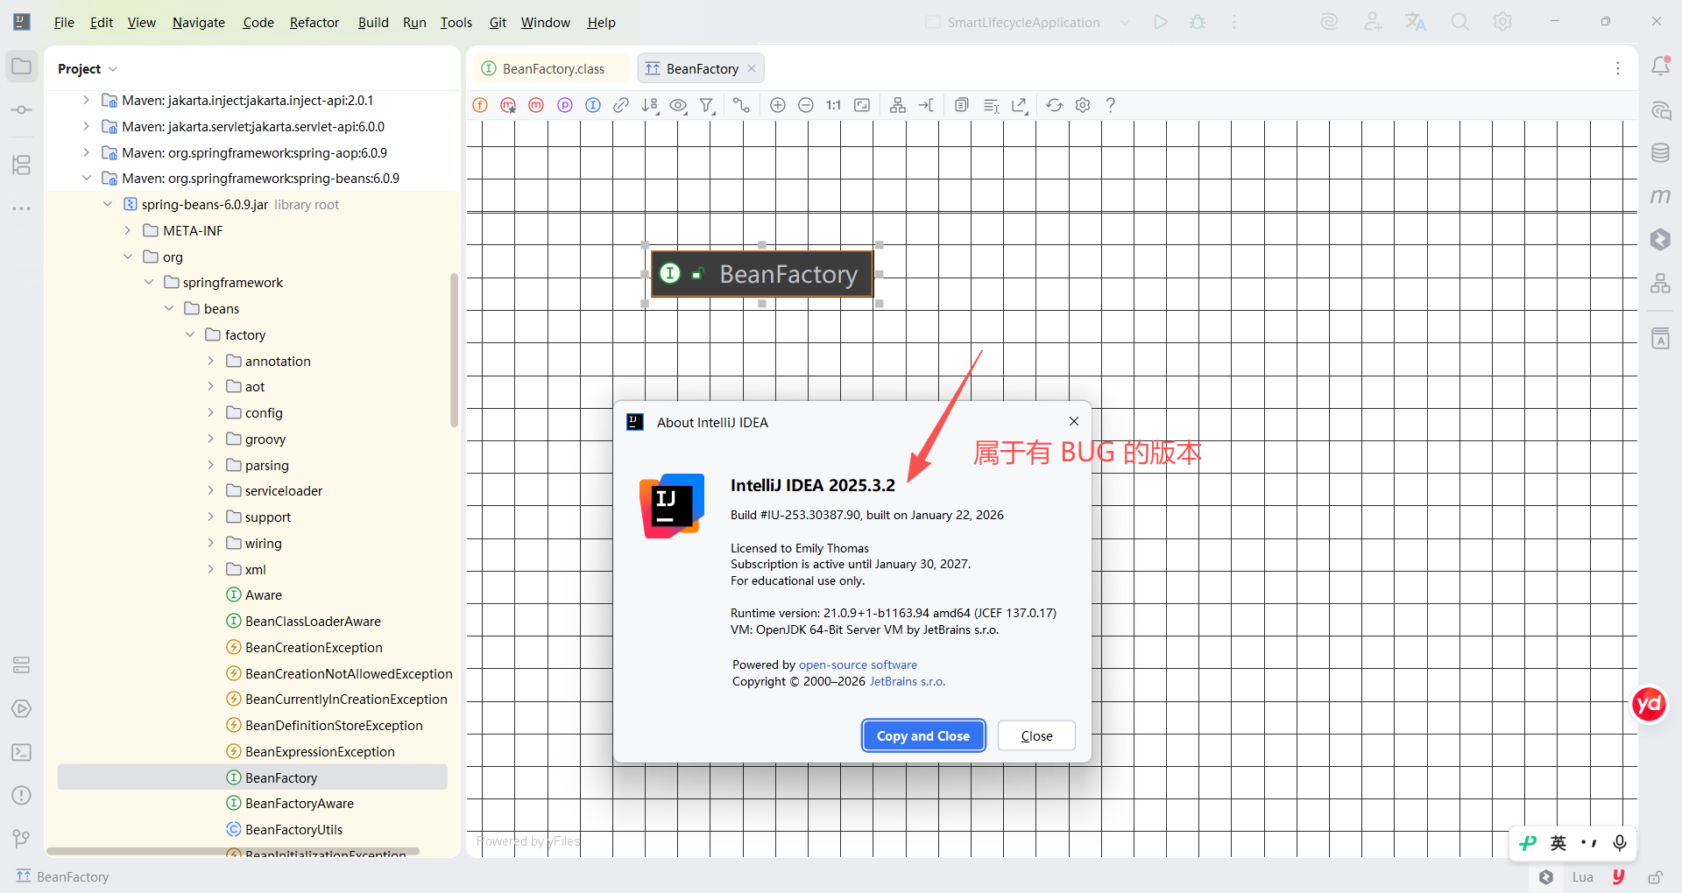
Task: Open the Refactor menu
Action: click(x=314, y=22)
